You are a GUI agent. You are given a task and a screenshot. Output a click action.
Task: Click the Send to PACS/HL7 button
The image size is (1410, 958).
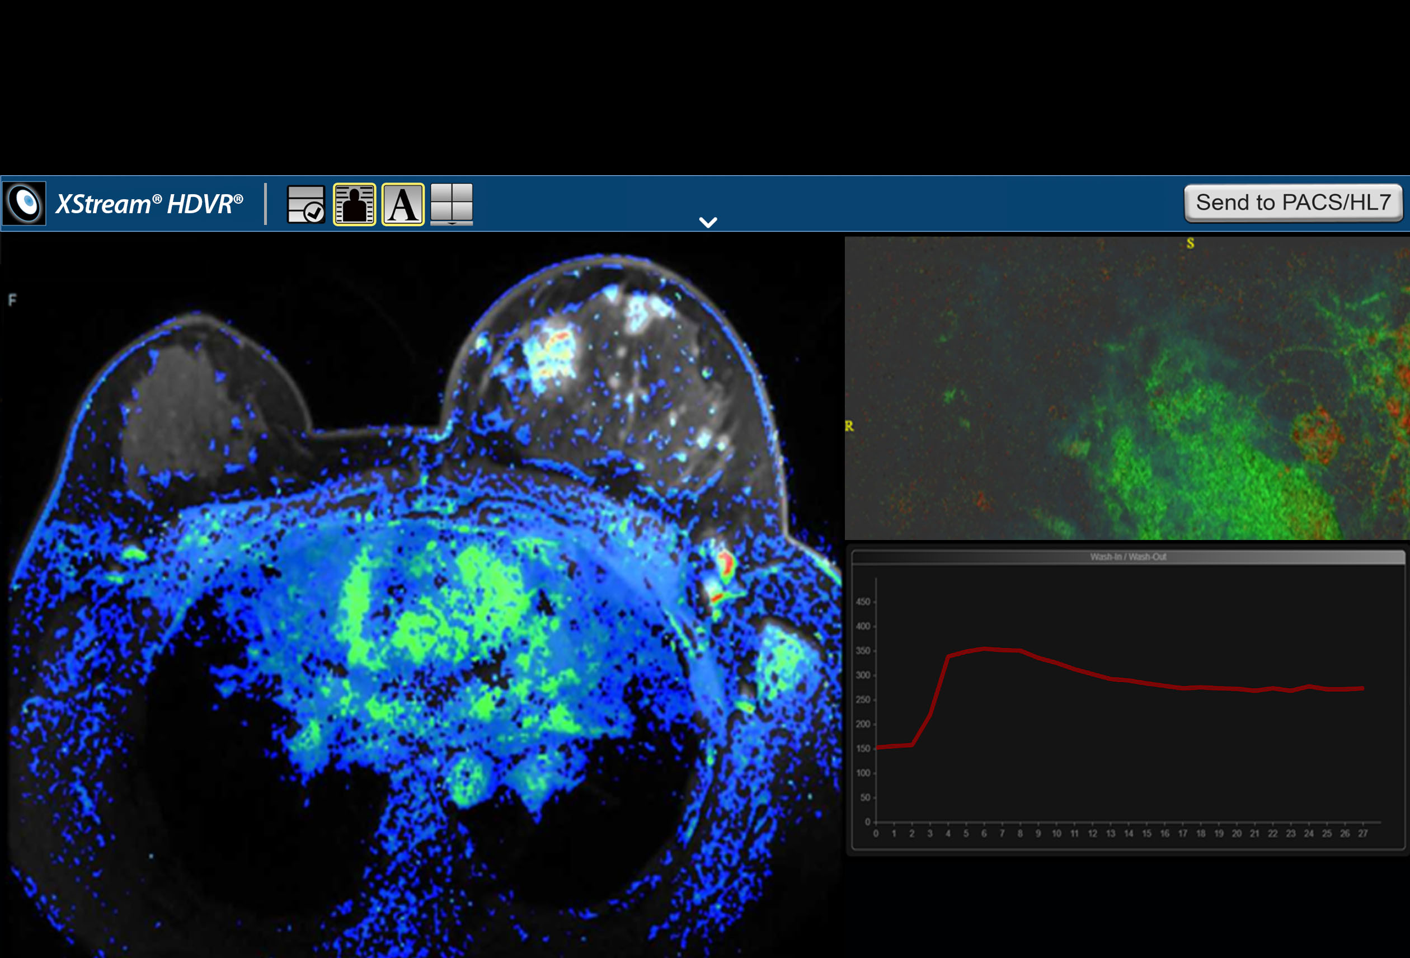[x=1293, y=203]
